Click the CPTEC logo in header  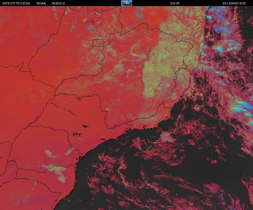(127, 3)
